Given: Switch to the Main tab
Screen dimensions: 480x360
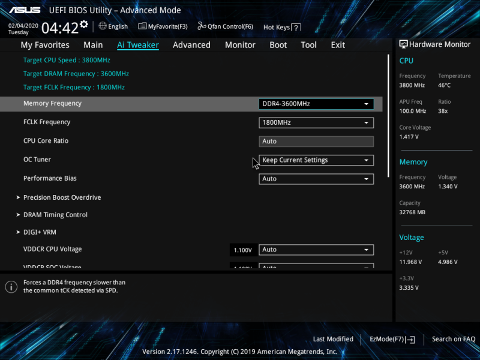Looking at the screenshot, I should coord(93,45).
